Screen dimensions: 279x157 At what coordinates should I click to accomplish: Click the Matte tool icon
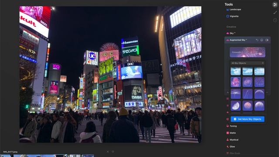pyautogui.click(x=228, y=133)
